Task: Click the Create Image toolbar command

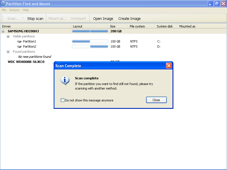Action: coord(129,18)
